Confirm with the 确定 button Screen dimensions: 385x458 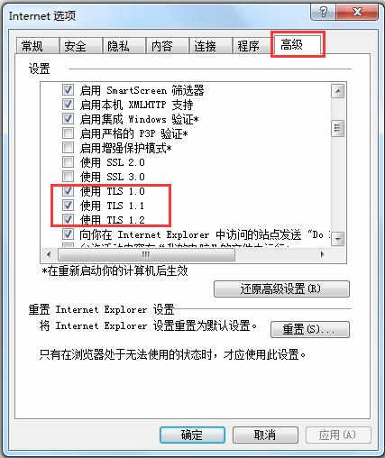pyautogui.click(x=192, y=435)
